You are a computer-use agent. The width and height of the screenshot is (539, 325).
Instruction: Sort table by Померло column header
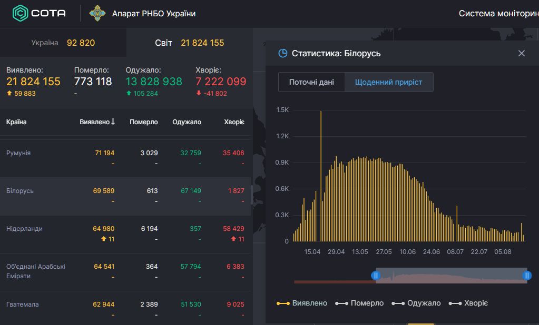143,122
